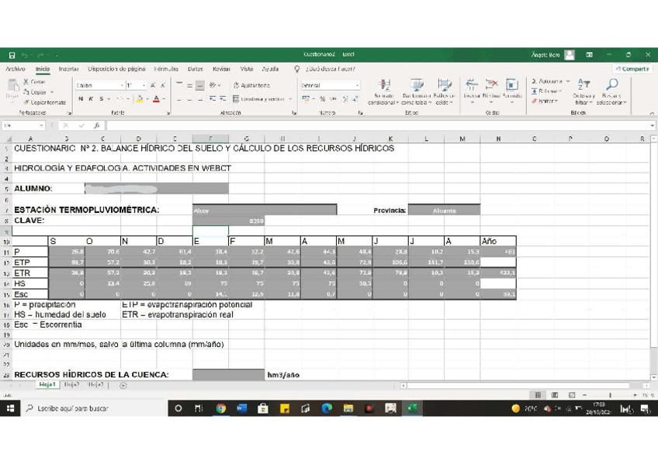Switch to the Hoja2 sheet tab
658x464 pixels.
(71, 385)
